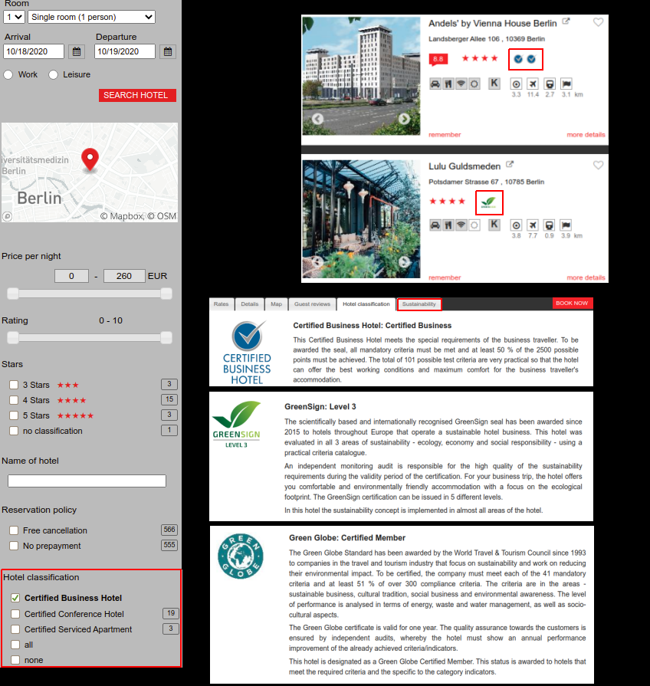This screenshot has height=686, width=650.
Task: Click airport distance icon showing 11.4
Action: click(x=532, y=84)
